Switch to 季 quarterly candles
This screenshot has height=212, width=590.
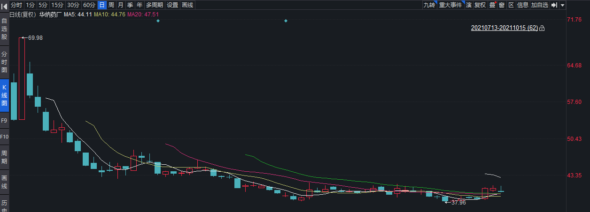pos(130,5)
